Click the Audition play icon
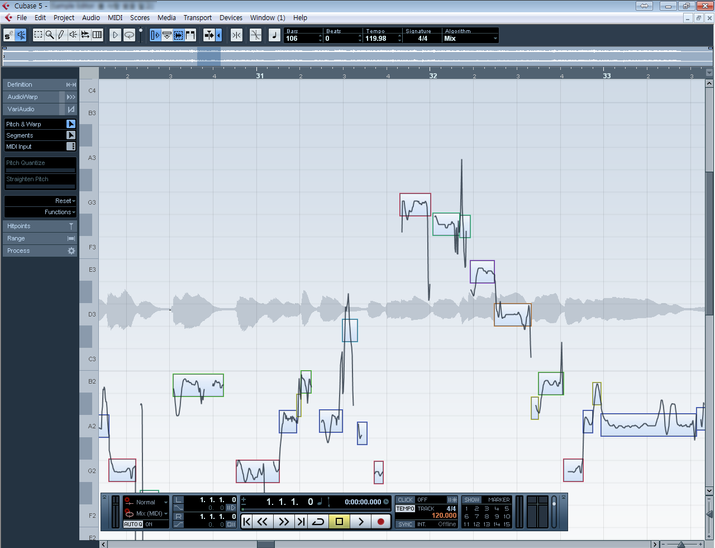The height and width of the screenshot is (548, 715). point(115,35)
